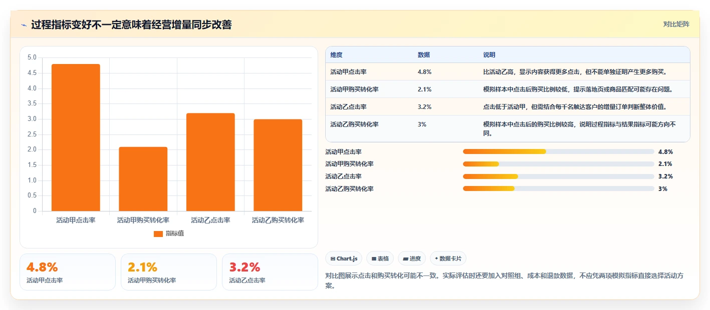Click the 活动甲点击率 progress bar
Screen dimensions: 710x310
tap(559, 151)
